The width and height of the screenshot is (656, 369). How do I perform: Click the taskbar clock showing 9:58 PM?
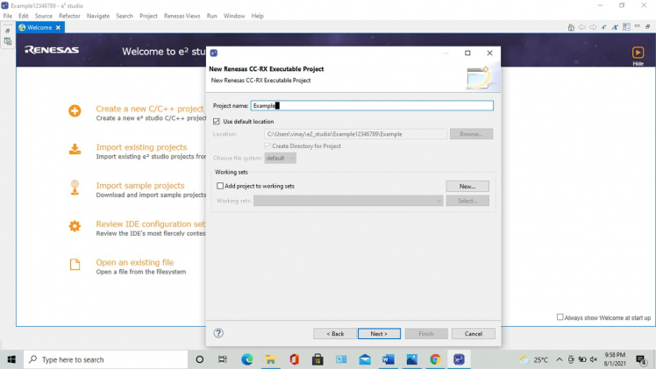615,359
